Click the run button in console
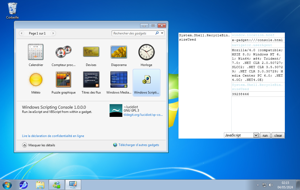This screenshot has width=300, height=190. coord(265,135)
